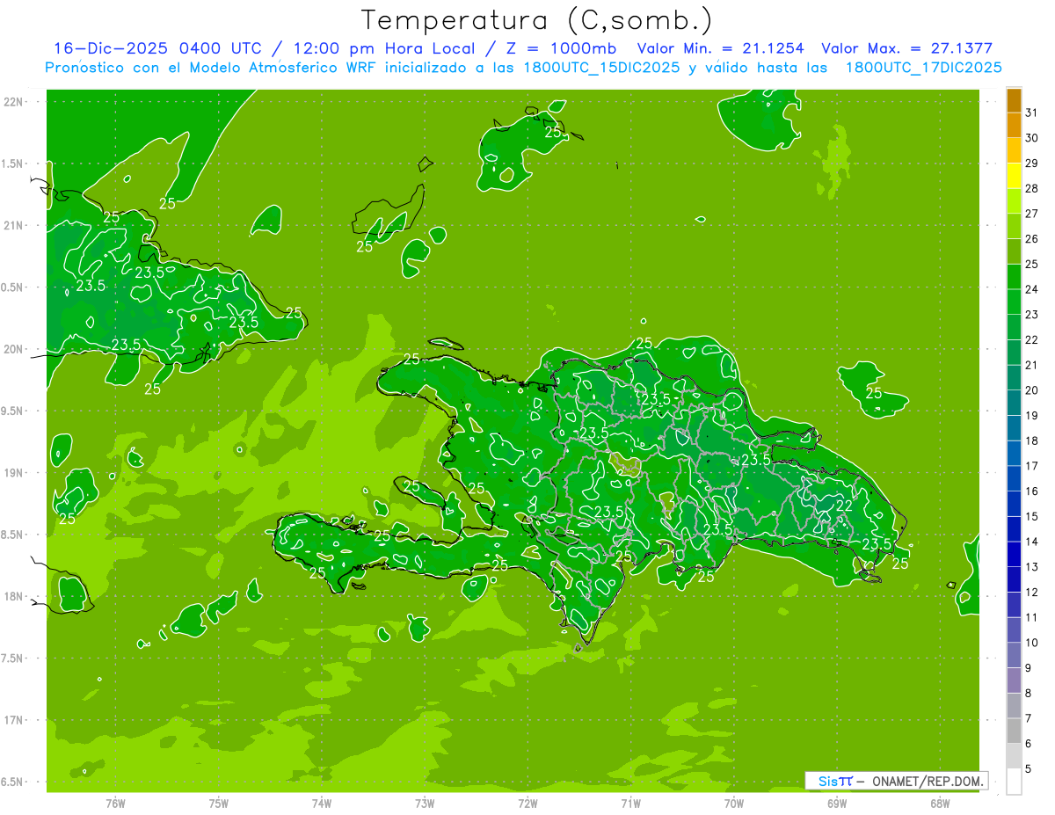1055x815 pixels.
Task: Click the "18N" latitude axis label
Action: (13, 596)
